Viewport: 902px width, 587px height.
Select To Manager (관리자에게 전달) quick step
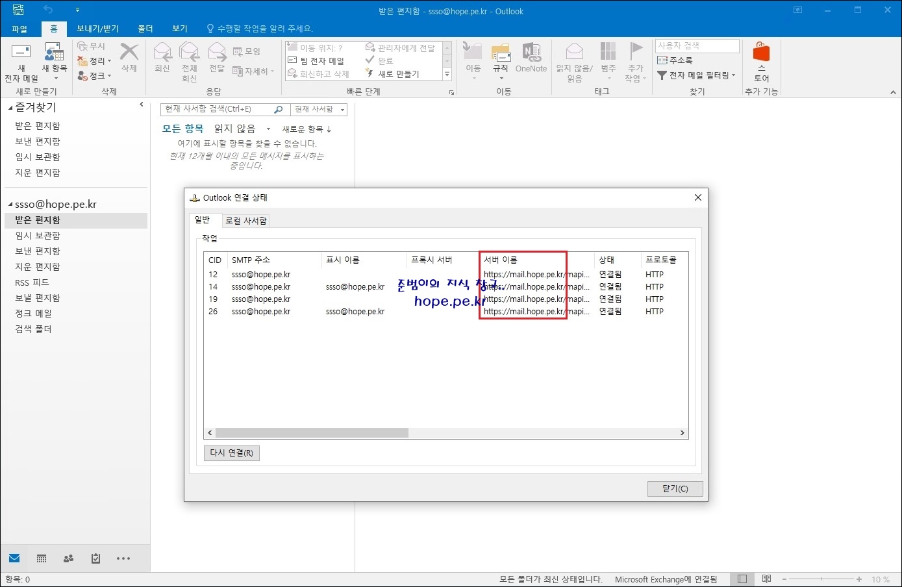400,48
